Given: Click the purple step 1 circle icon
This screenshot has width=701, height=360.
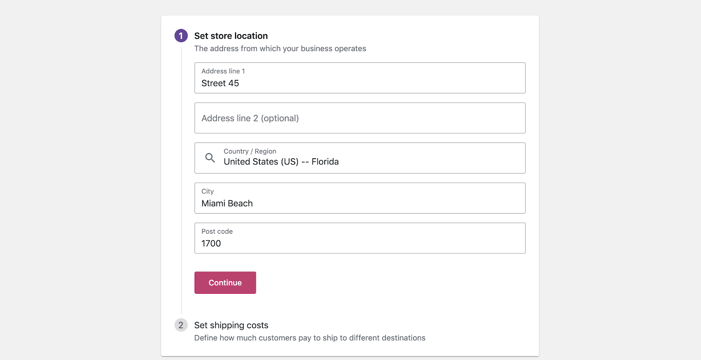Looking at the screenshot, I should click(x=181, y=36).
